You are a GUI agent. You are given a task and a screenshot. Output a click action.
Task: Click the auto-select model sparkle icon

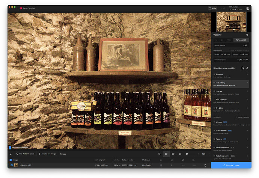247,68
